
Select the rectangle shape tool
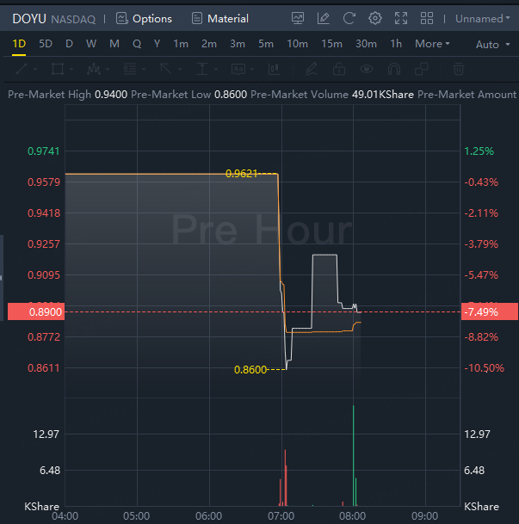(x=58, y=69)
